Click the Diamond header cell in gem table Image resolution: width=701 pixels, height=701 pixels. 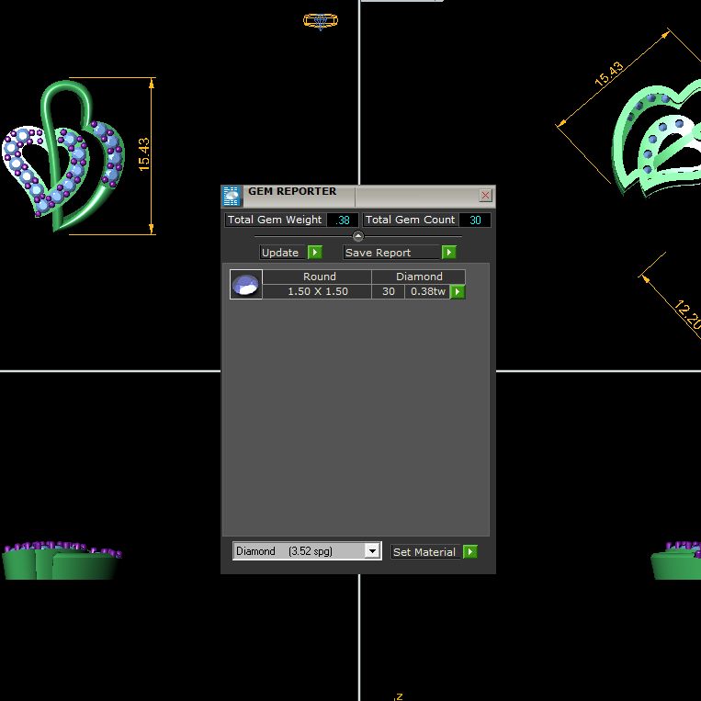coord(419,277)
